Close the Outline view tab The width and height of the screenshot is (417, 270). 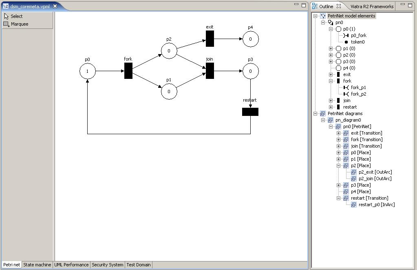(x=339, y=6)
